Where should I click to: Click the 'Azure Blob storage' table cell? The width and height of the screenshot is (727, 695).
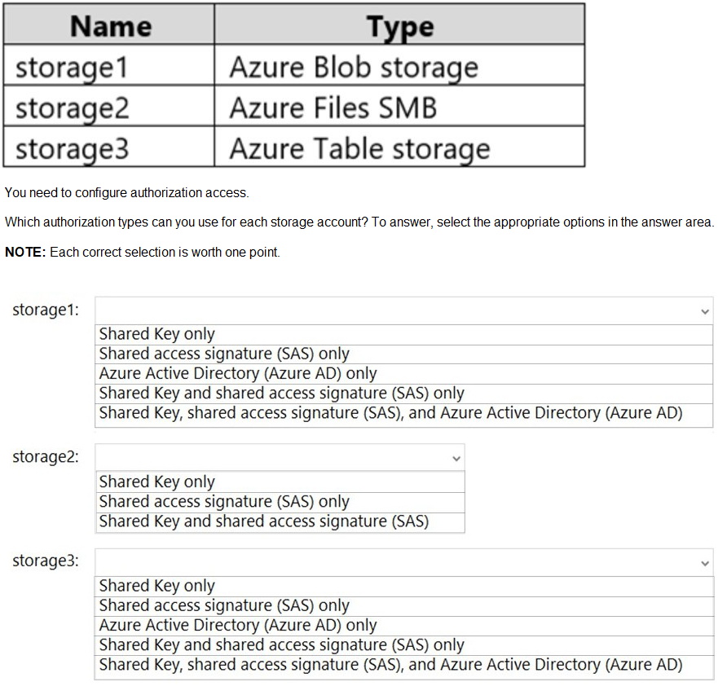coord(399,65)
